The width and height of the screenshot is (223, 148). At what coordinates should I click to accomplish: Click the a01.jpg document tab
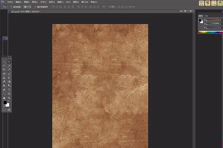click(x=25, y=11)
